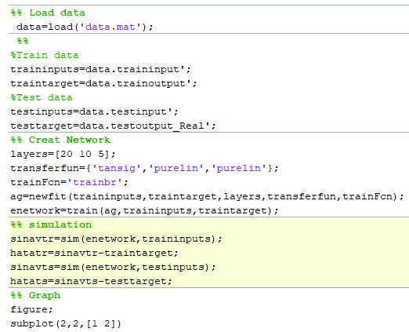
Task: Click the transferfun={'tansig',...} line
Action: pyautogui.click(x=144, y=168)
